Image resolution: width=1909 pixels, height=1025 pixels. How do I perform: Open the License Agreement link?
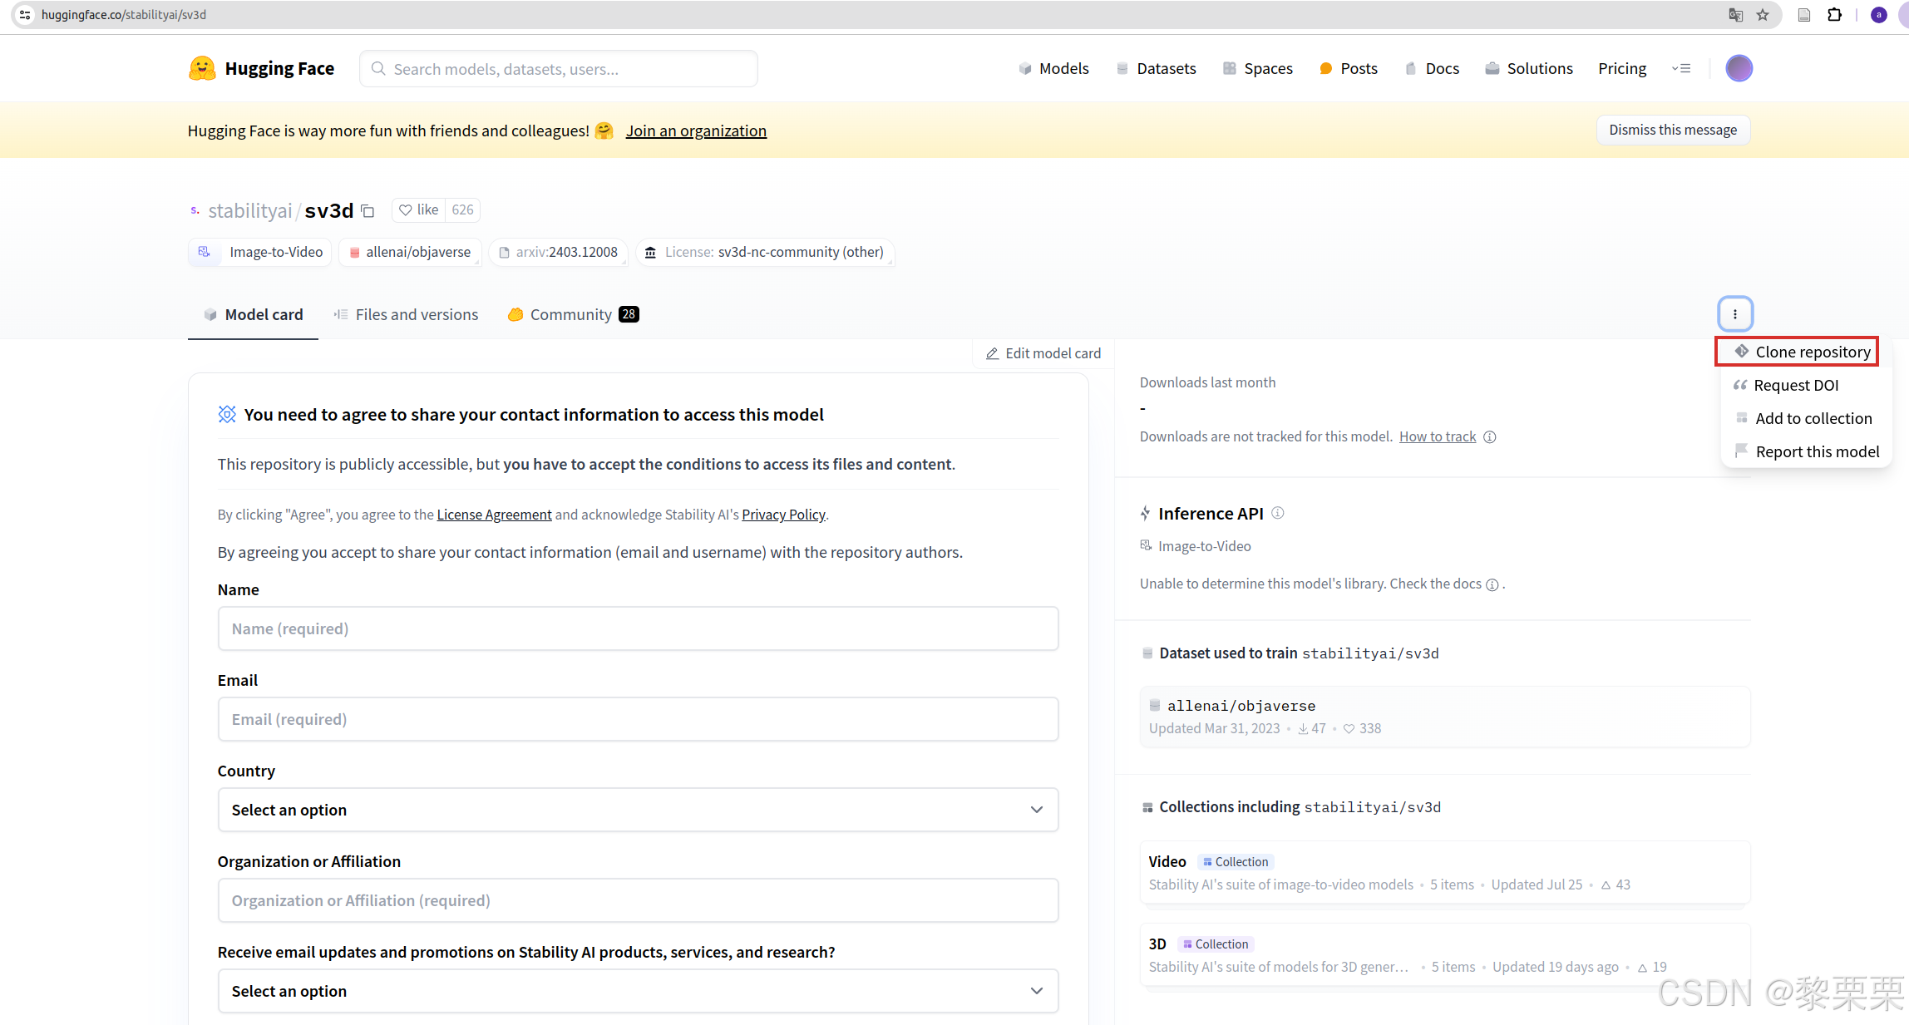[494, 515]
